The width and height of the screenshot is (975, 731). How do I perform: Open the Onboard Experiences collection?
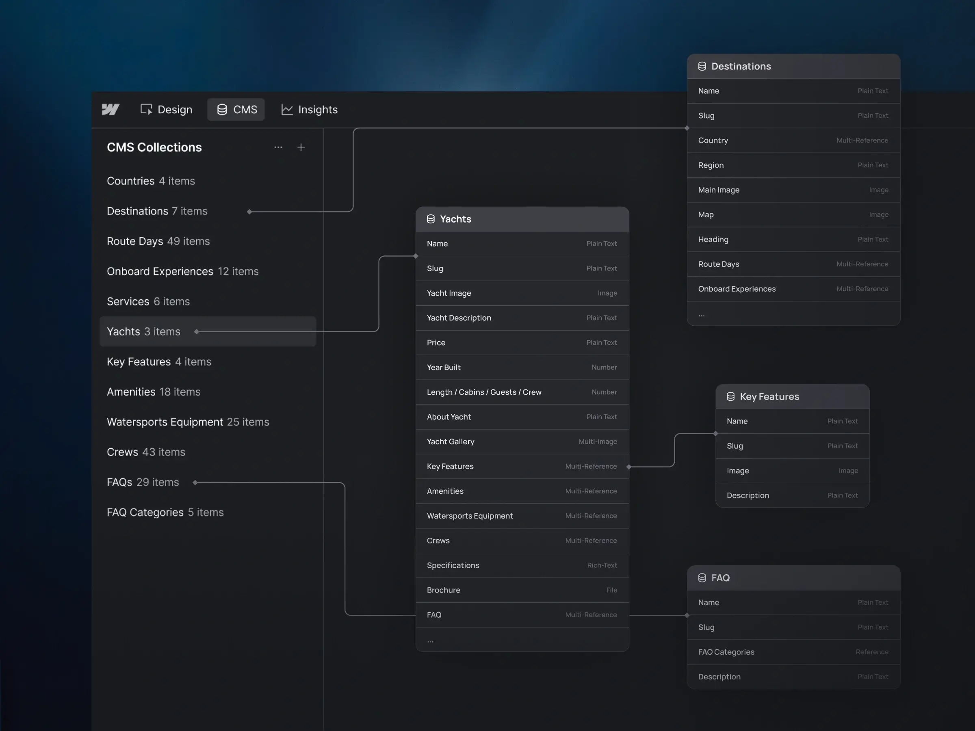pos(182,271)
